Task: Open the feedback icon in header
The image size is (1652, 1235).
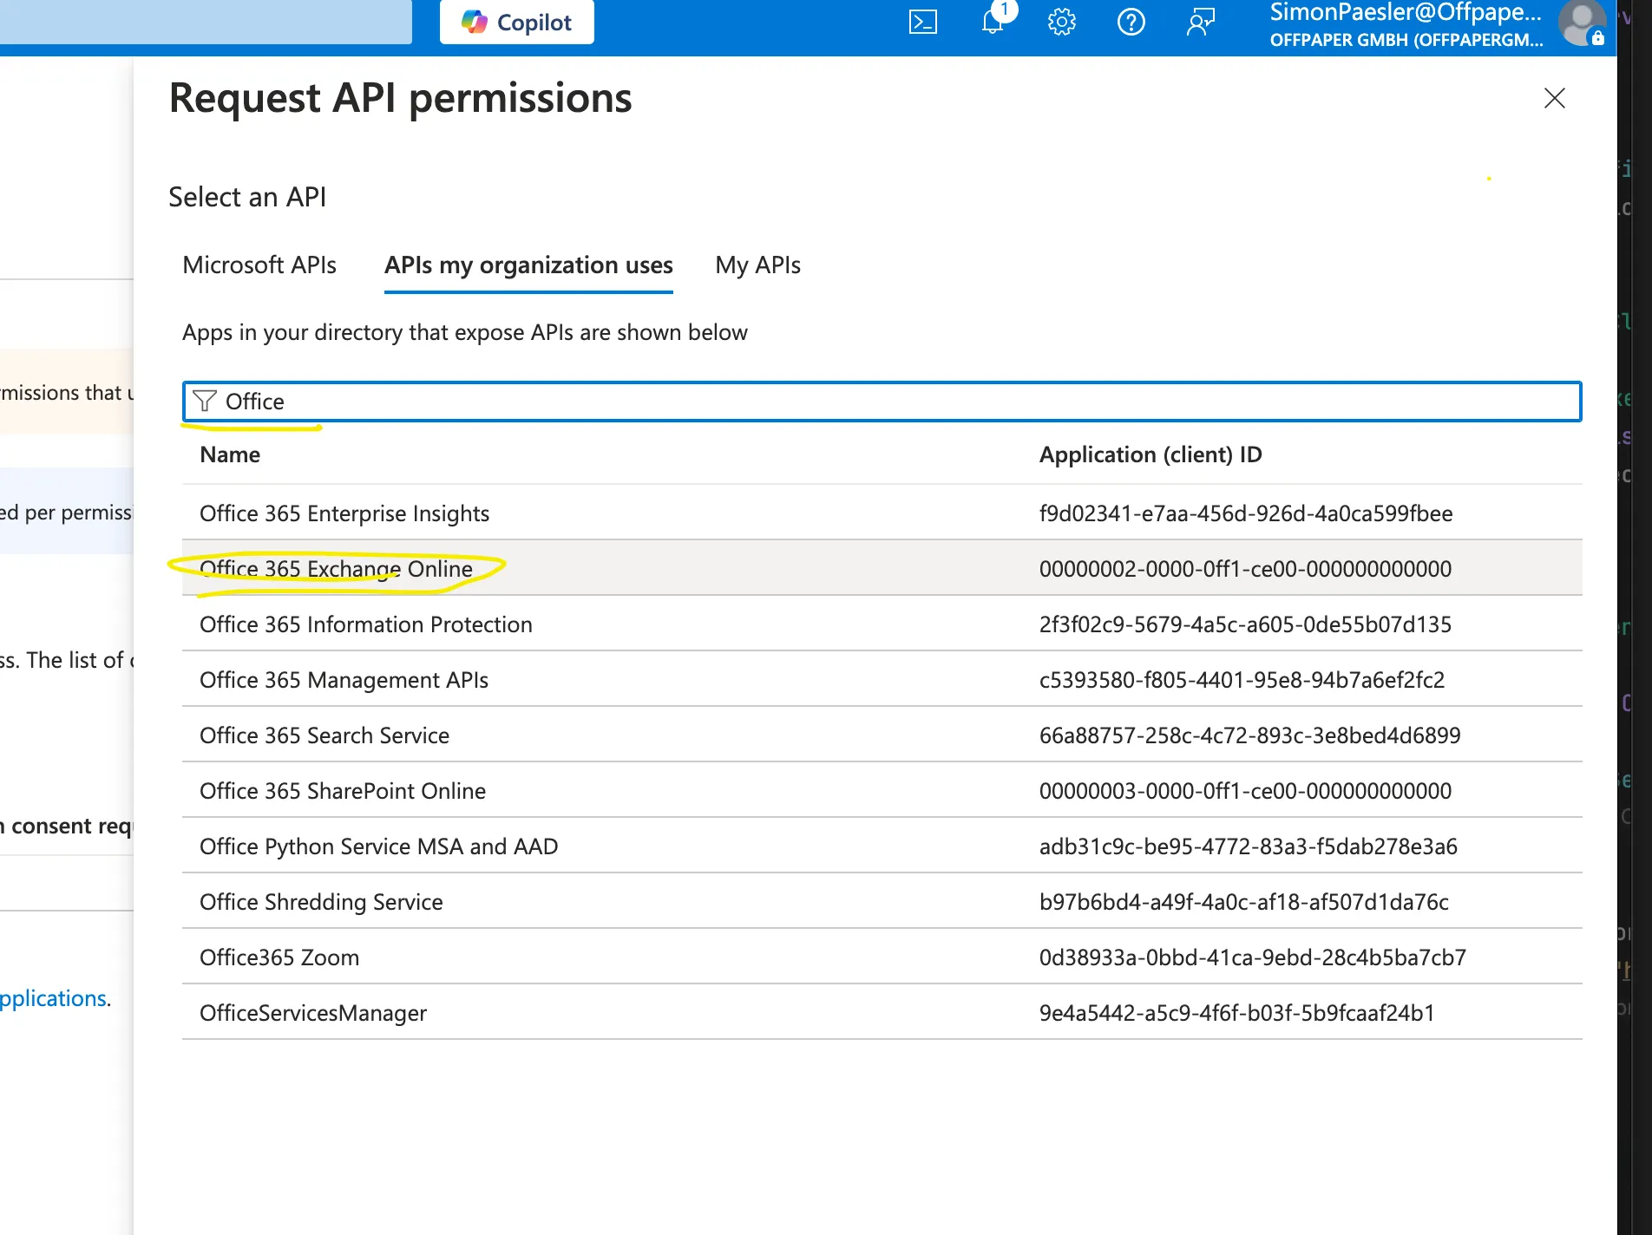Action: [1201, 22]
